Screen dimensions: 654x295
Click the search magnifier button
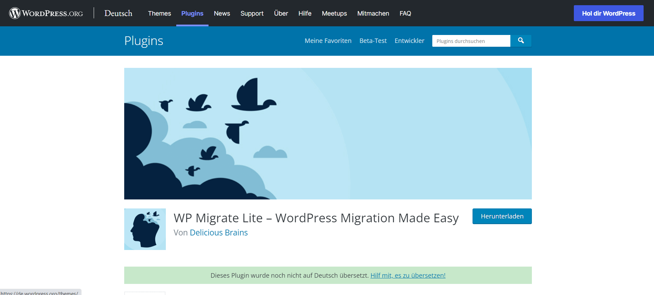tap(521, 41)
